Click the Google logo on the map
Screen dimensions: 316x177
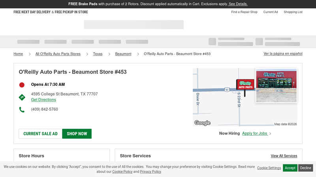point(202,123)
